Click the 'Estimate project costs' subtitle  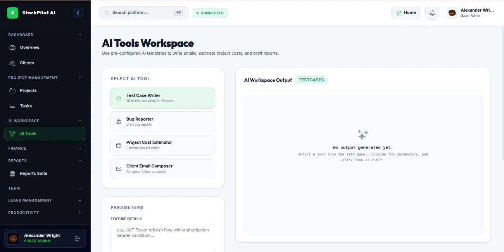tap(143, 148)
